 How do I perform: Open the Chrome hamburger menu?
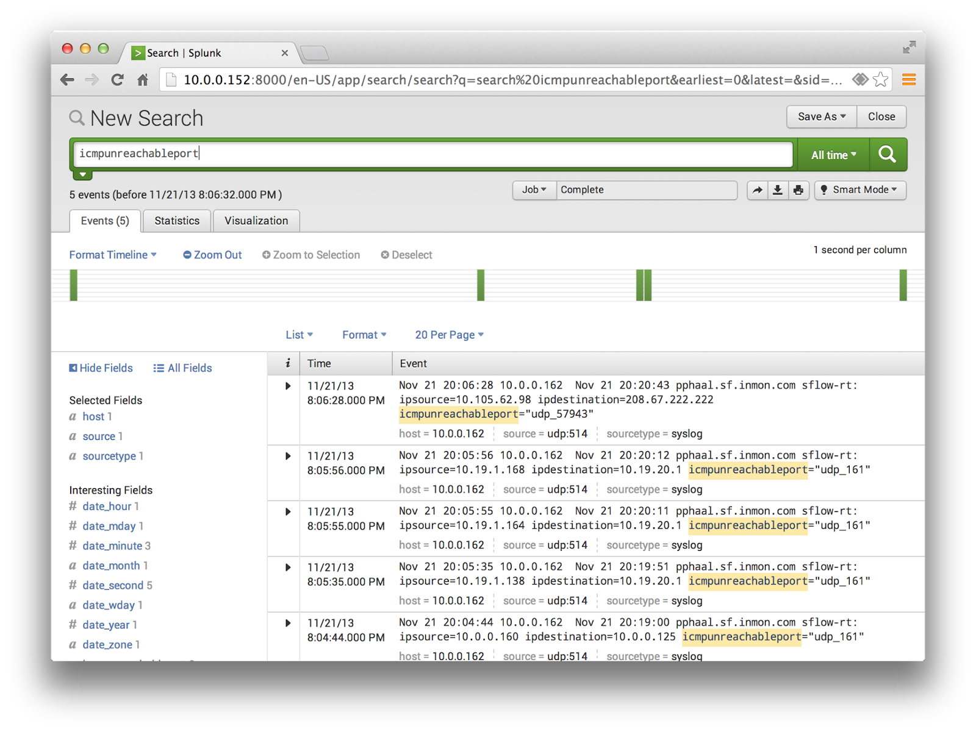click(x=908, y=80)
